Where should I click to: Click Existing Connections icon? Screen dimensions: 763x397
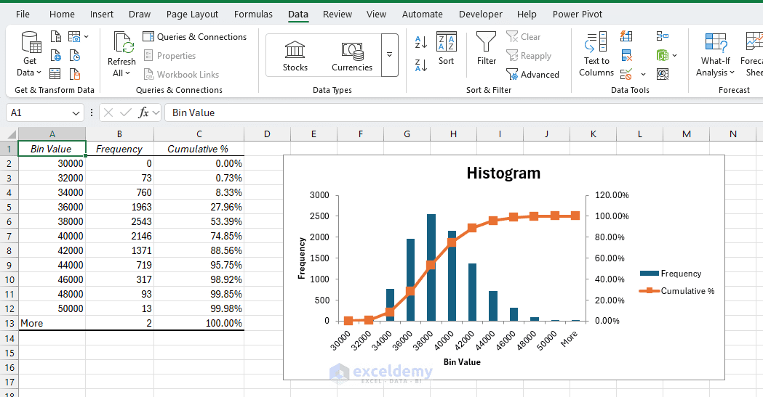74,74
